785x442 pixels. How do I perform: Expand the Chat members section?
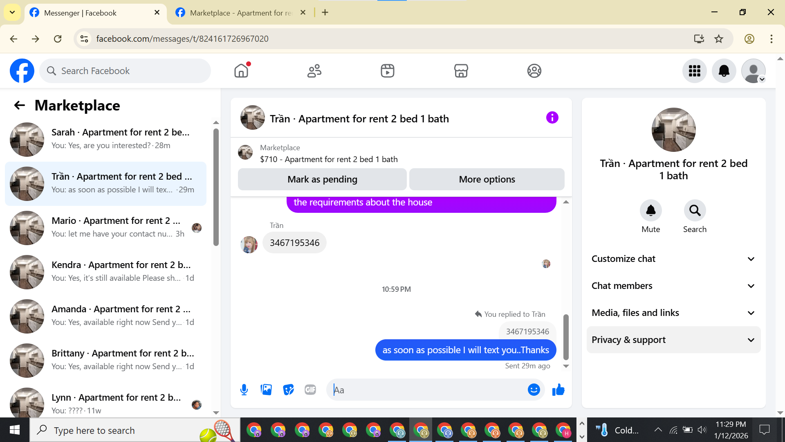[x=673, y=286]
